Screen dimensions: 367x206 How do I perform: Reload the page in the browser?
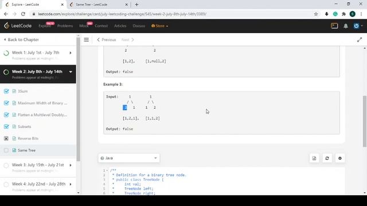23,14
